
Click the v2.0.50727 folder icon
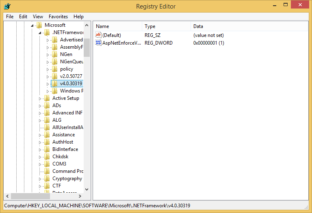(x=54, y=76)
